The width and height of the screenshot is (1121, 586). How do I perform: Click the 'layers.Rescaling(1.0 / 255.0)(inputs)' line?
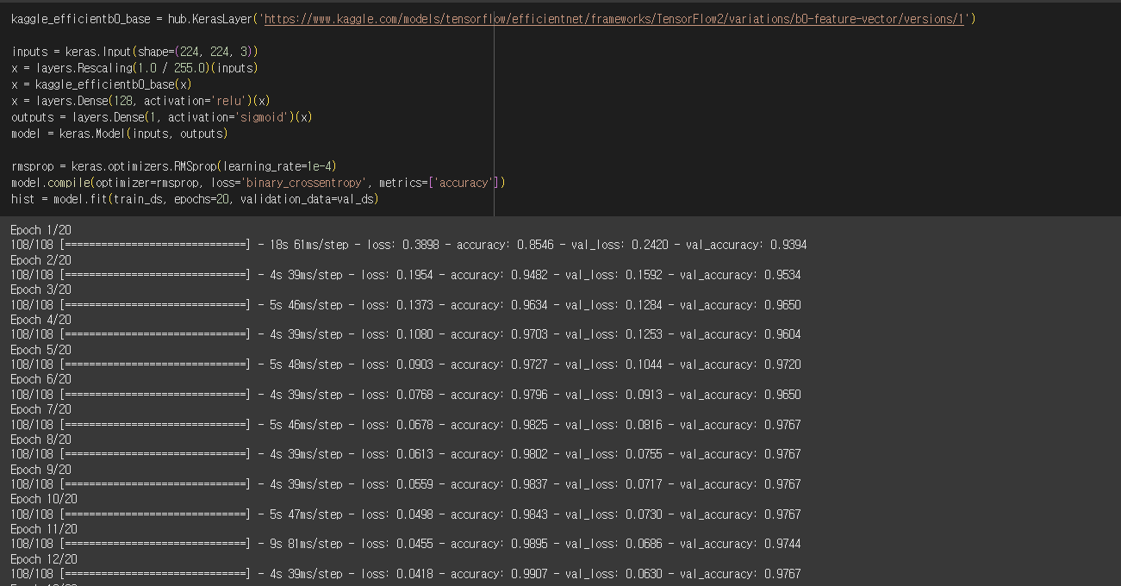(134, 68)
